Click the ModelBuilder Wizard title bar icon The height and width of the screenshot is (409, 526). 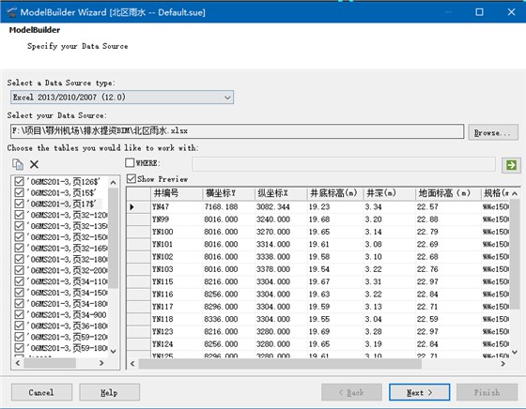coord(11,12)
